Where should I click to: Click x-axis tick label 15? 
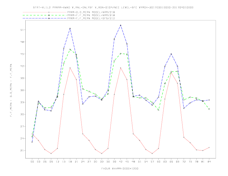[x=64, y=162]
